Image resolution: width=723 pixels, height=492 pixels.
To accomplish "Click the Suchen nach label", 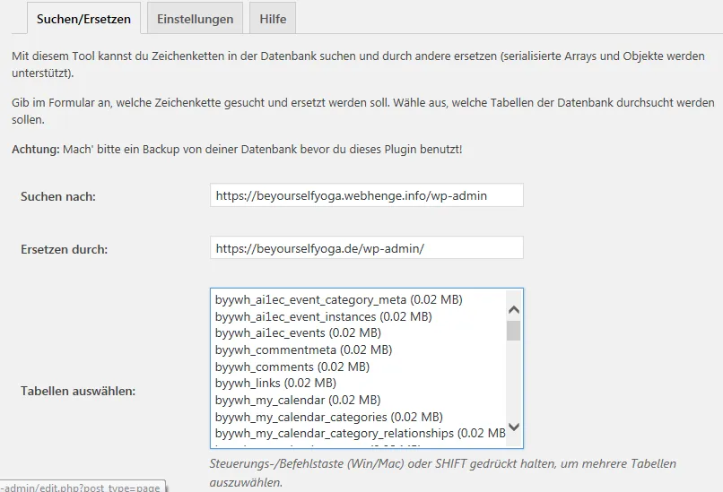I will coord(58,196).
